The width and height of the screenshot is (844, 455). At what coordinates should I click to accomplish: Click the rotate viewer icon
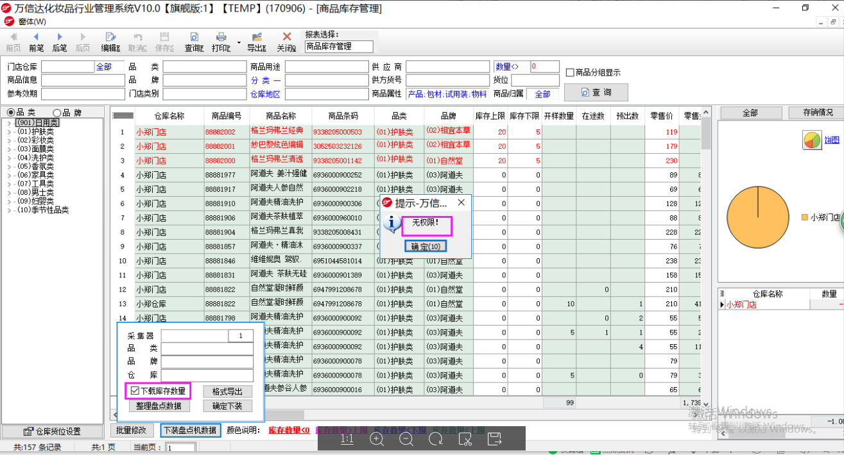436,439
